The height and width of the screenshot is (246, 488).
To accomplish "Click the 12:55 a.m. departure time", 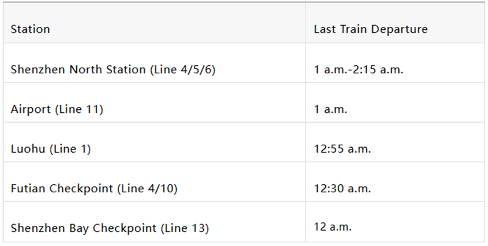I will pyautogui.click(x=342, y=149).
